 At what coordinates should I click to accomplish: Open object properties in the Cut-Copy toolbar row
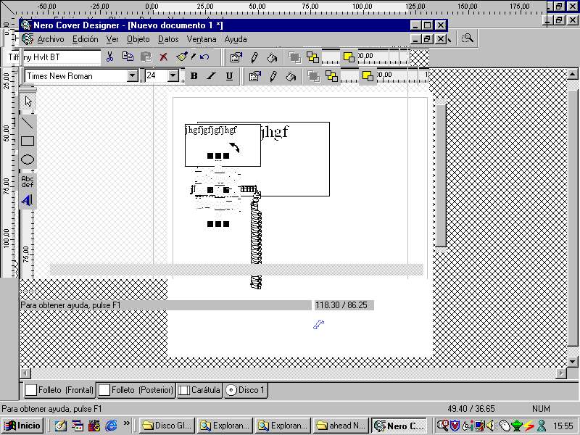coord(236,57)
